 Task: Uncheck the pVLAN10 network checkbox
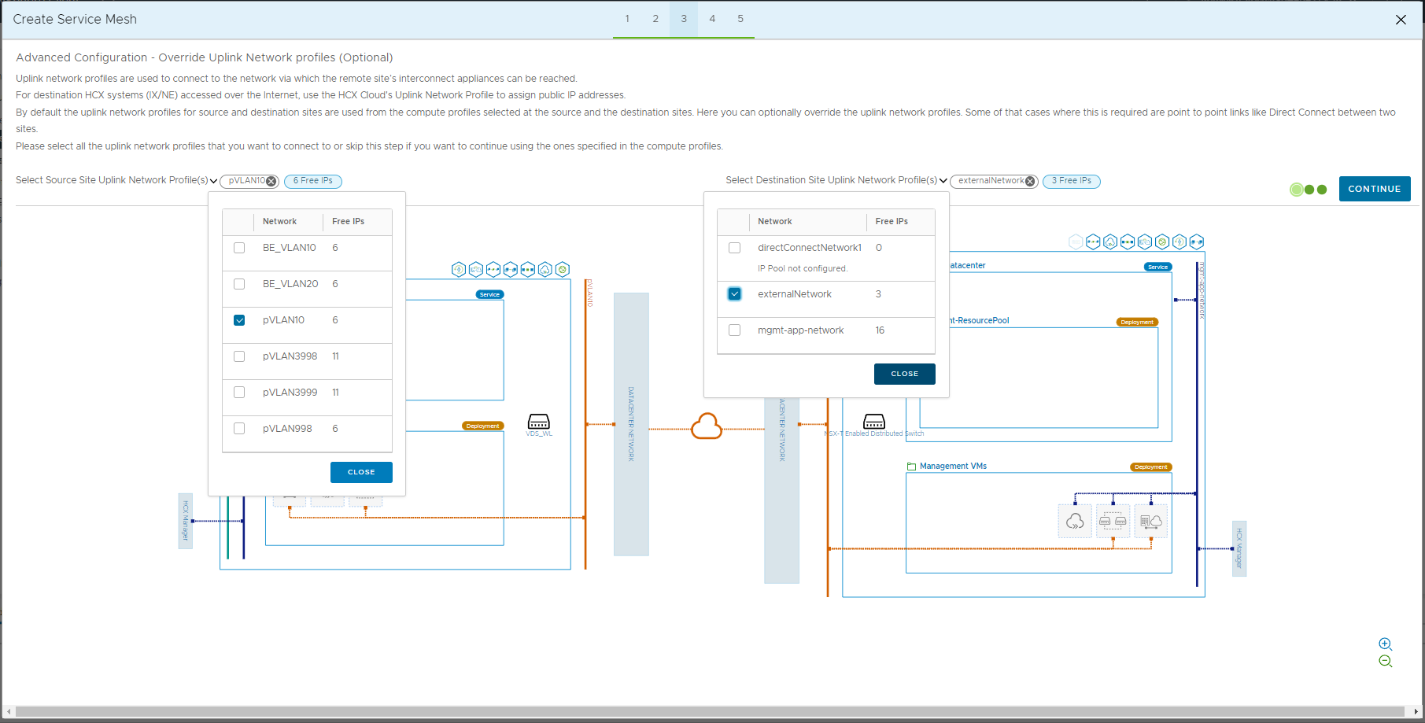[x=239, y=320]
